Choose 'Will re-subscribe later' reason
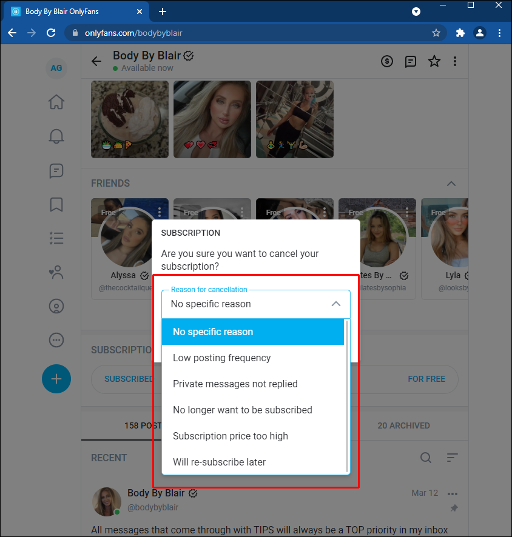 click(252, 462)
